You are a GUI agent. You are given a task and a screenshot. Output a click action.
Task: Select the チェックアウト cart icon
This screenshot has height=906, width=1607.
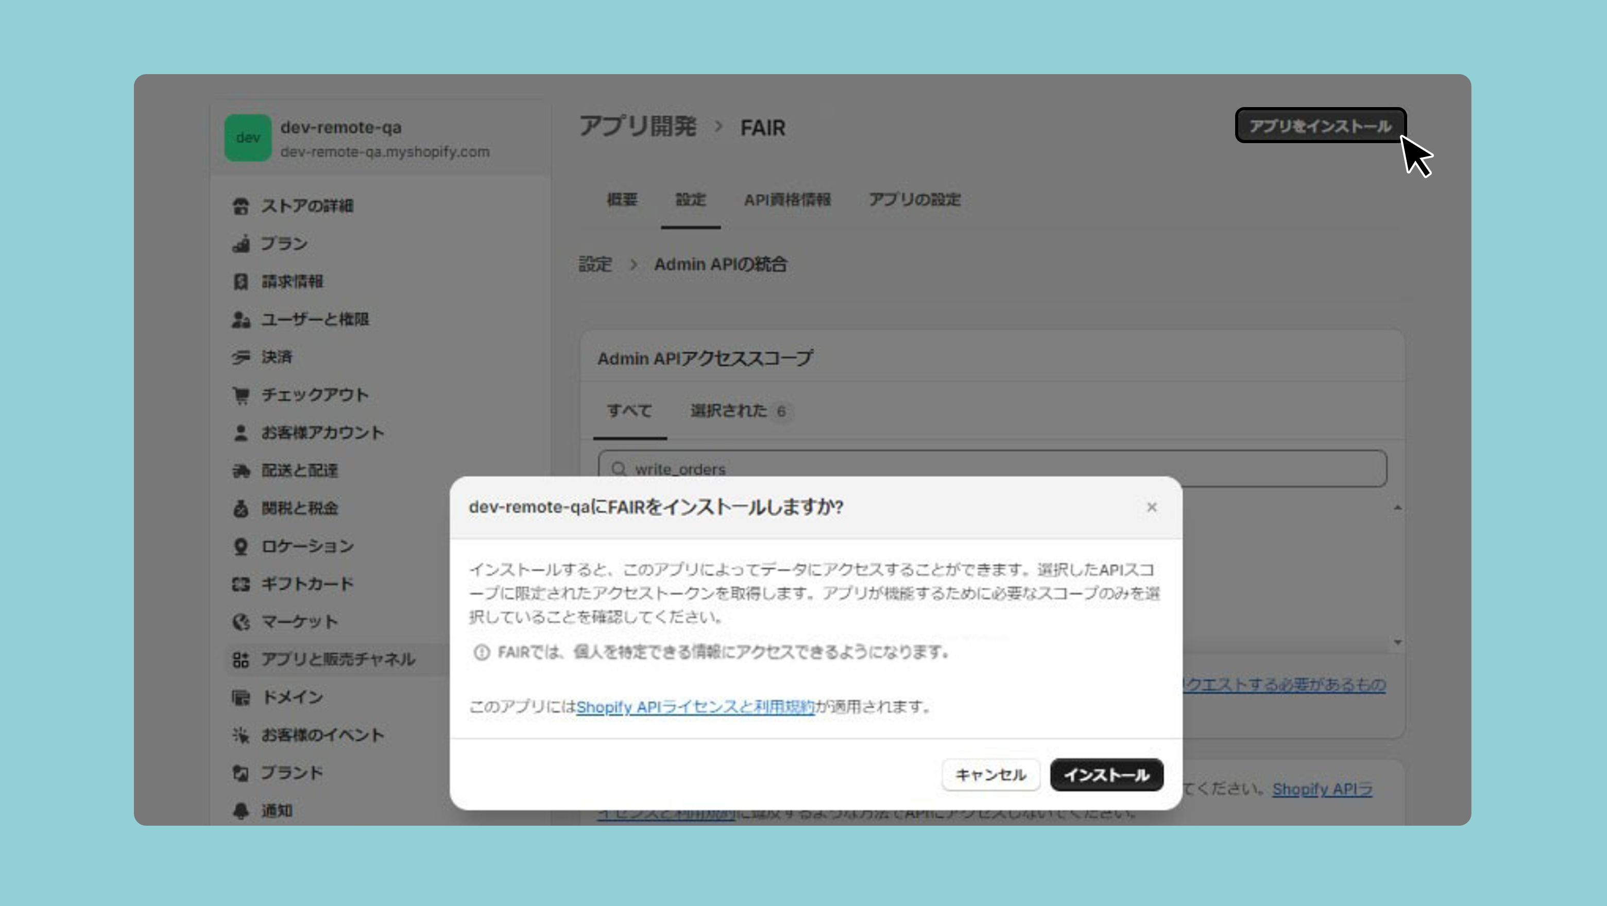241,395
